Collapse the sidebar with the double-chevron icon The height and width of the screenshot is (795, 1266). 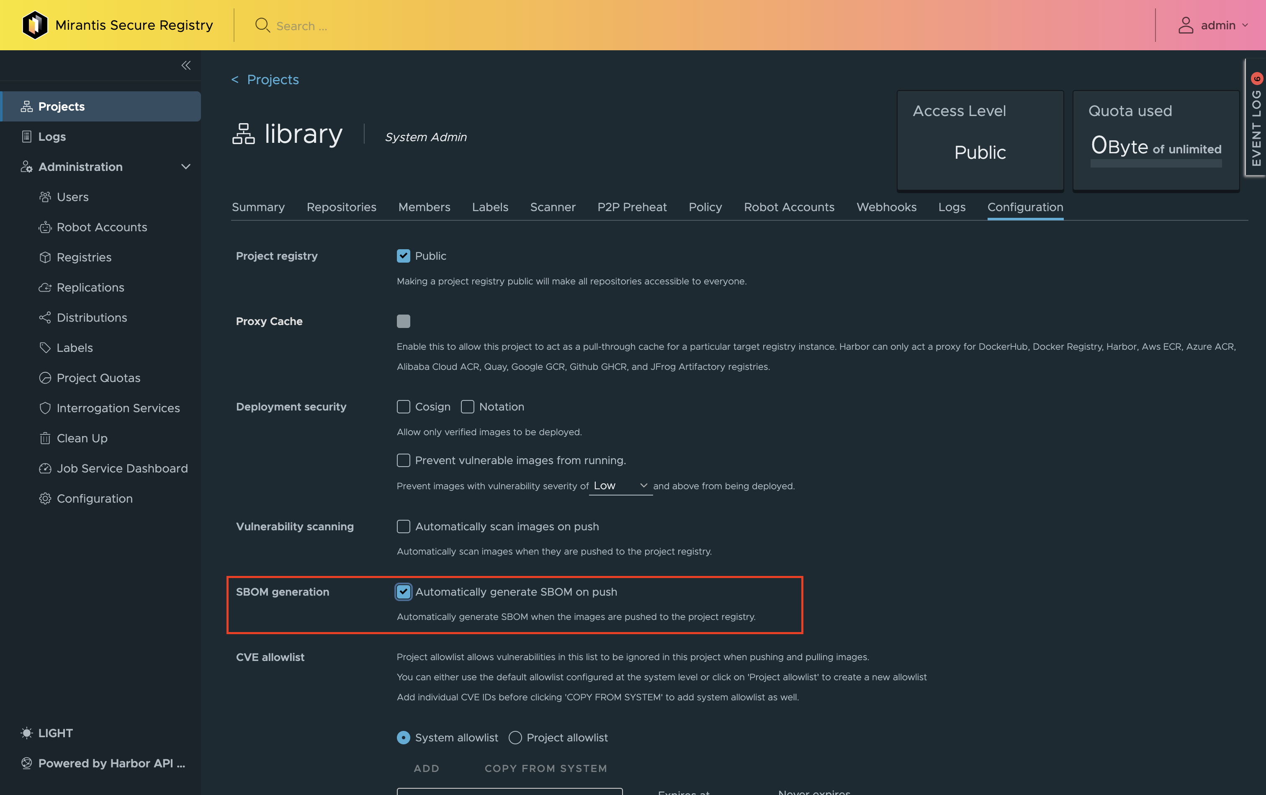[x=185, y=65]
